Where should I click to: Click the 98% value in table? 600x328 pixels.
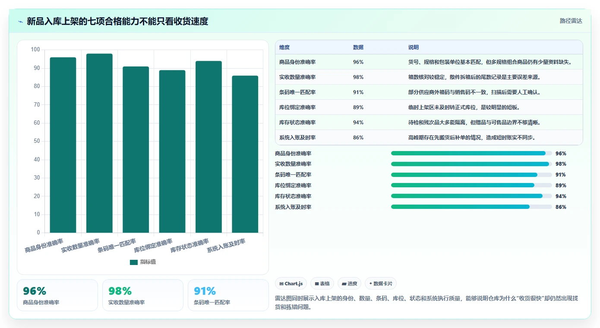point(358,77)
